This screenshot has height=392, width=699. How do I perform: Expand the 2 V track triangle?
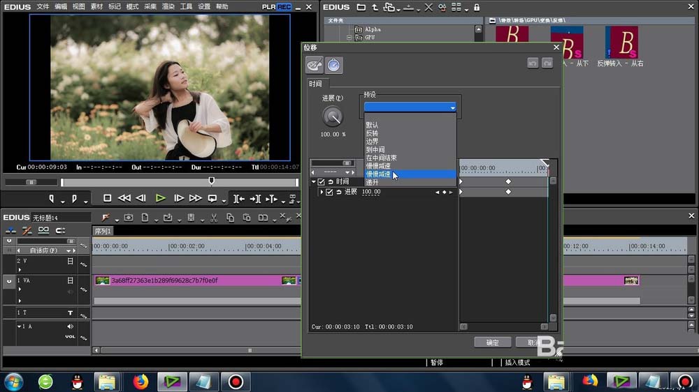[x=20, y=270]
